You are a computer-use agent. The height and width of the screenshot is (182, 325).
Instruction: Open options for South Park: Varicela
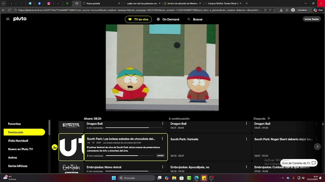pos(246,139)
